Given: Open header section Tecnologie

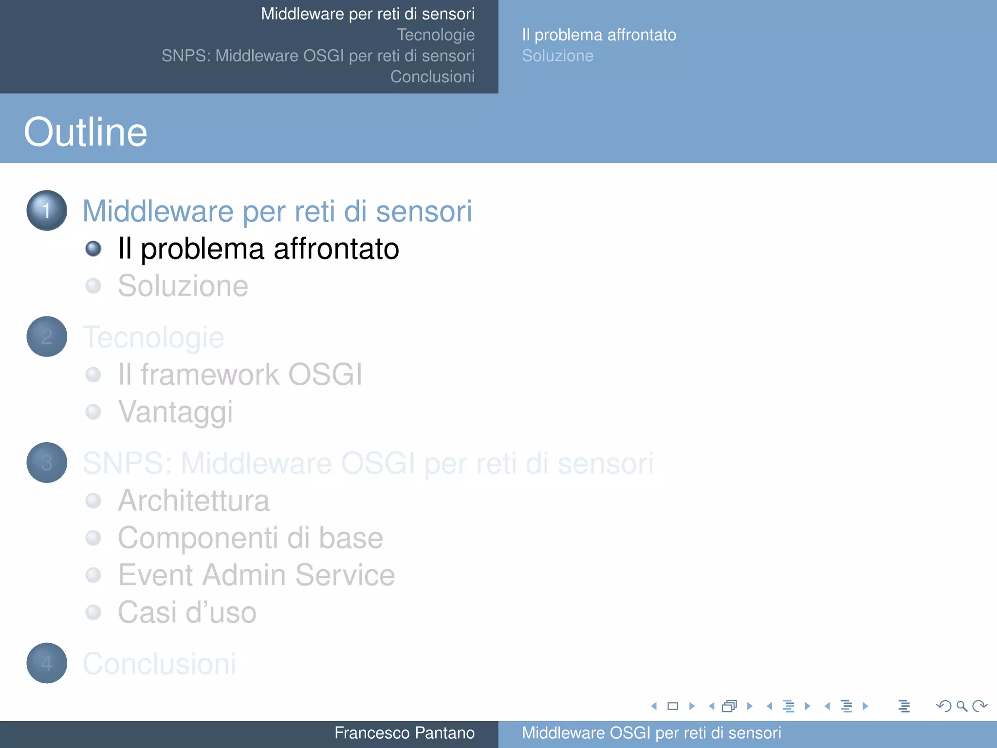Looking at the screenshot, I should tap(436, 35).
